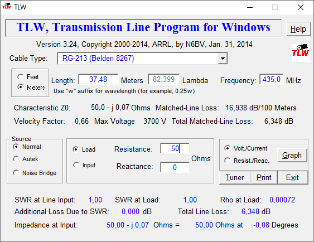The height and width of the screenshot is (242, 314).
Task: Click the Resistance field showing 50
Action: [175, 148]
